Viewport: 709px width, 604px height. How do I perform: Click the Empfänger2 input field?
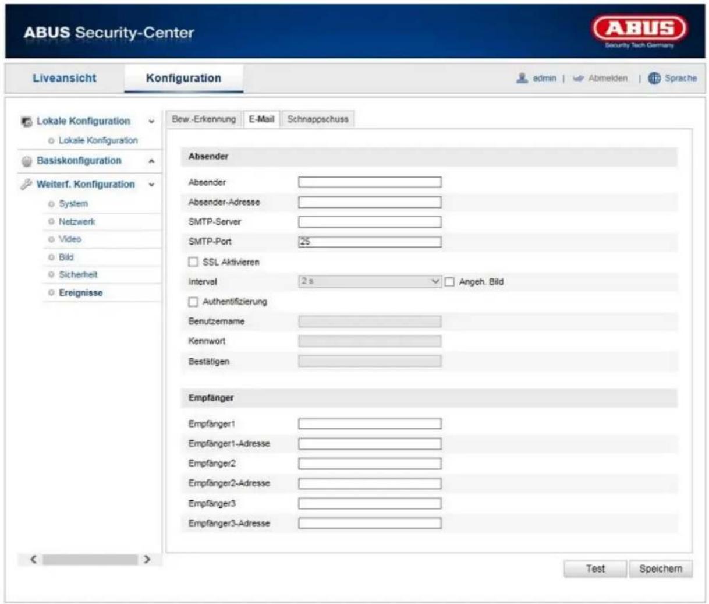tap(370, 464)
